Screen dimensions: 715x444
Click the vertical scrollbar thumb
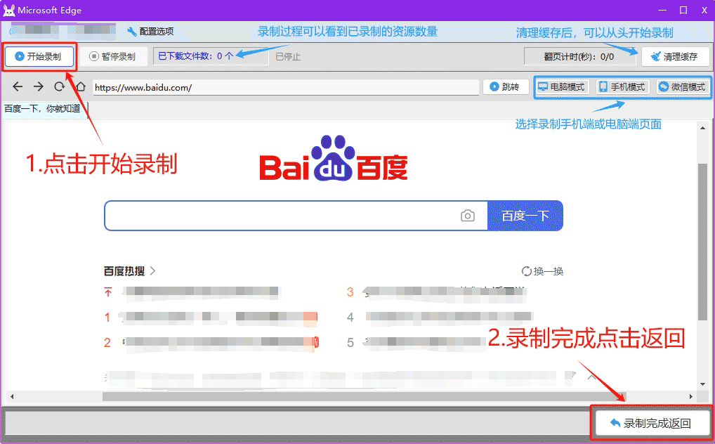point(702,242)
